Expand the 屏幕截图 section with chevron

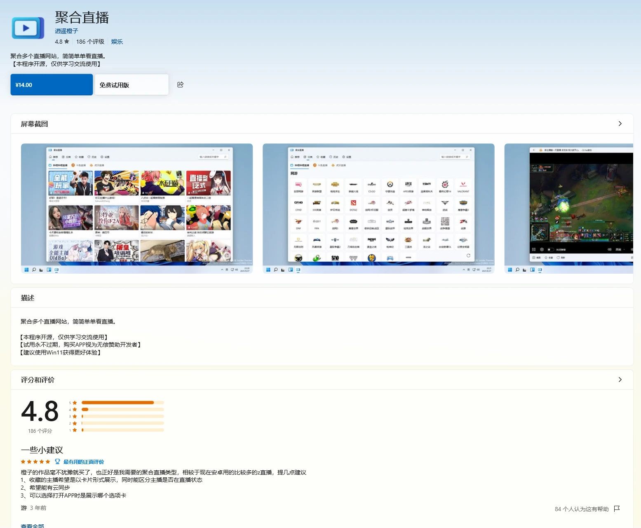pyautogui.click(x=620, y=124)
